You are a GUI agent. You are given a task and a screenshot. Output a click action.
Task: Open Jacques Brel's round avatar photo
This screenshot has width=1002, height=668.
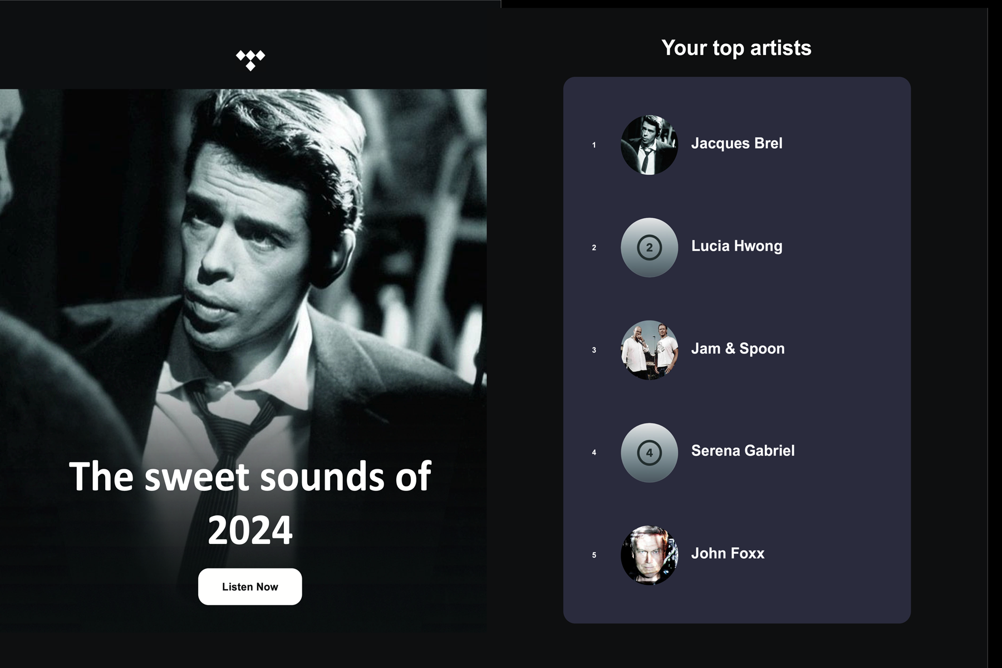(649, 145)
